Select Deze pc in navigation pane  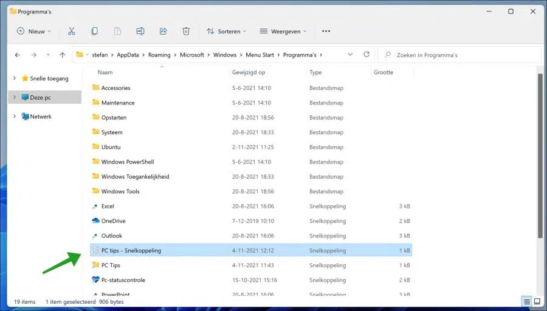tap(40, 97)
